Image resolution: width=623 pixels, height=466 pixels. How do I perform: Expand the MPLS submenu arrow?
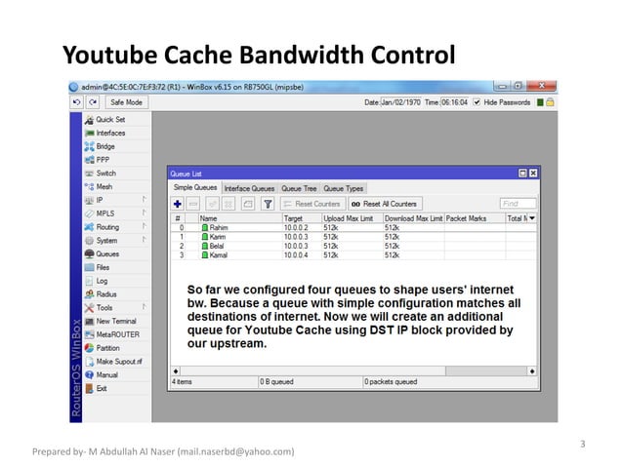point(145,213)
